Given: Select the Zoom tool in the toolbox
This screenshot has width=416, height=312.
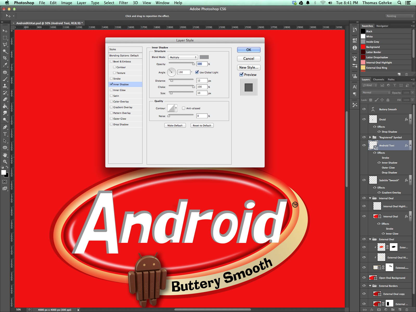Looking at the screenshot, I should point(5,161).
